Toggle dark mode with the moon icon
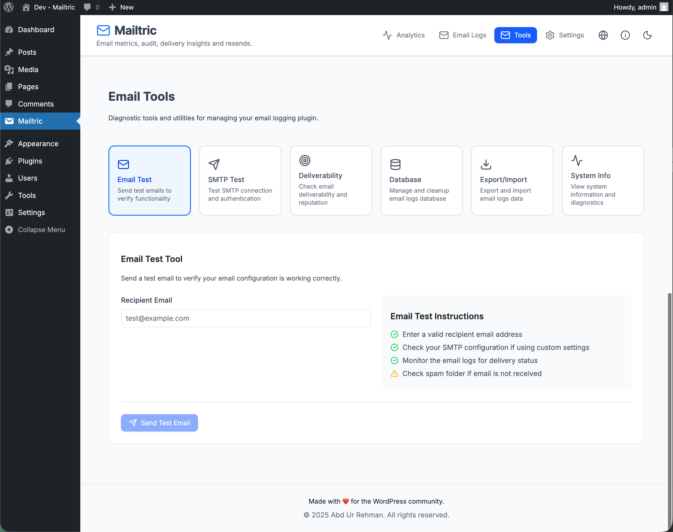 (647, 35)
